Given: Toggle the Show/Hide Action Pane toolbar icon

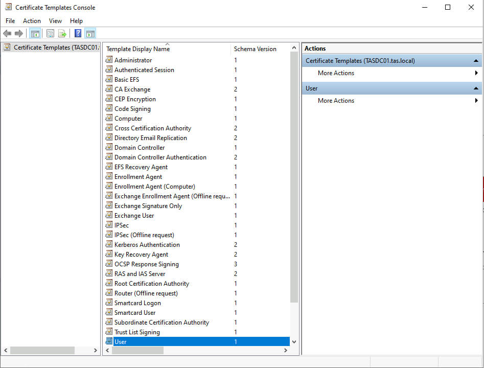Looking at the screenshot, I should (x=90, y=34).
